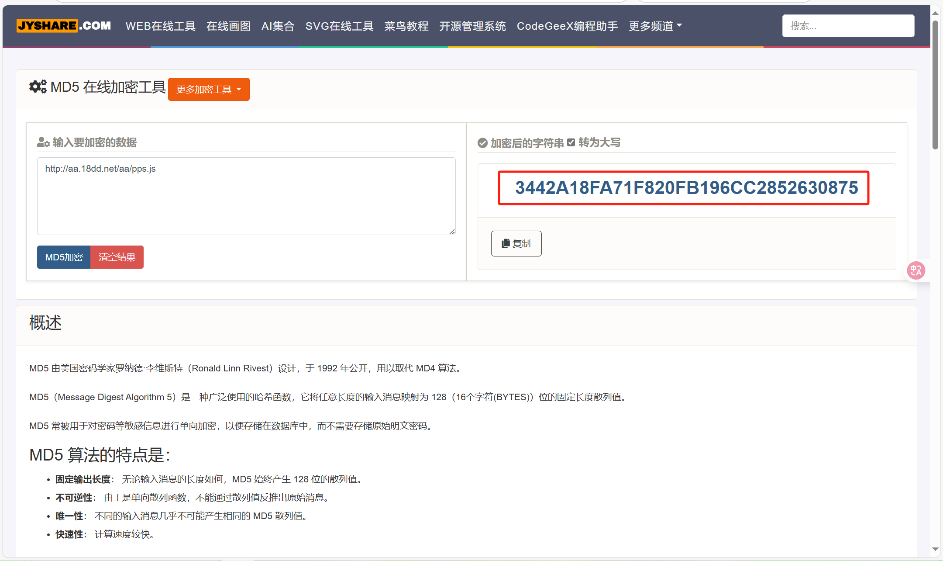
Task: Click the user-gear icon by input label
Action: tap(43, 142)
